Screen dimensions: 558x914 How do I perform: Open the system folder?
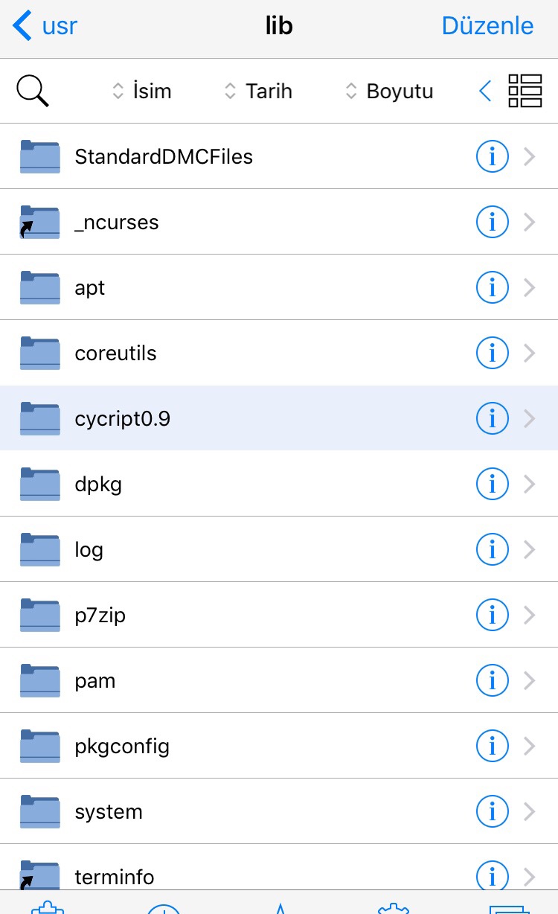(108, 812)
